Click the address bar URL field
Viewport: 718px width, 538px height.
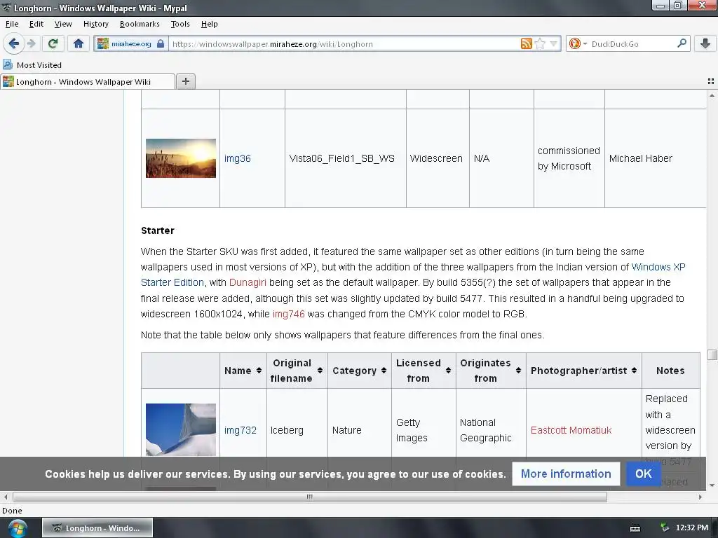[x=344, y=44]
